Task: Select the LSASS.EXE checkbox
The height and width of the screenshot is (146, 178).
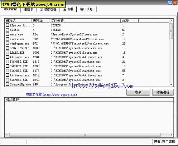Action: pos(8,53)
